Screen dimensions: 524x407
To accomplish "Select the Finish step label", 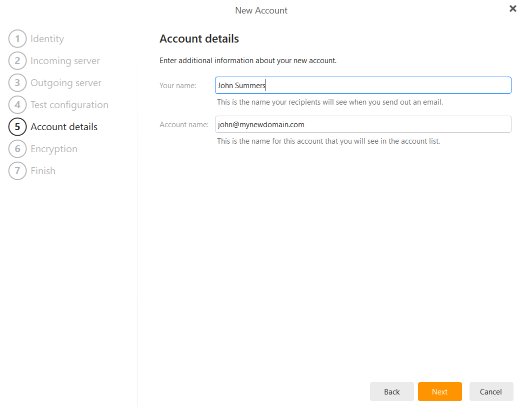I will tap(43, 171).
